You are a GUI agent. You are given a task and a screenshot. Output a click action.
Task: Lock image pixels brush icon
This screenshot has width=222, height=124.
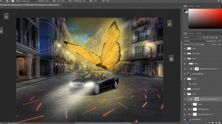(x=195, y=44)
